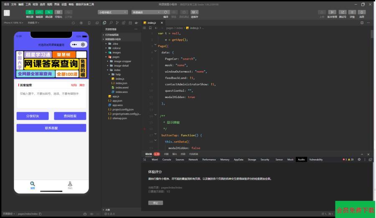Open the messages bell icon
The height and width of the screenshot is (218, 376).
click(362, 12)
